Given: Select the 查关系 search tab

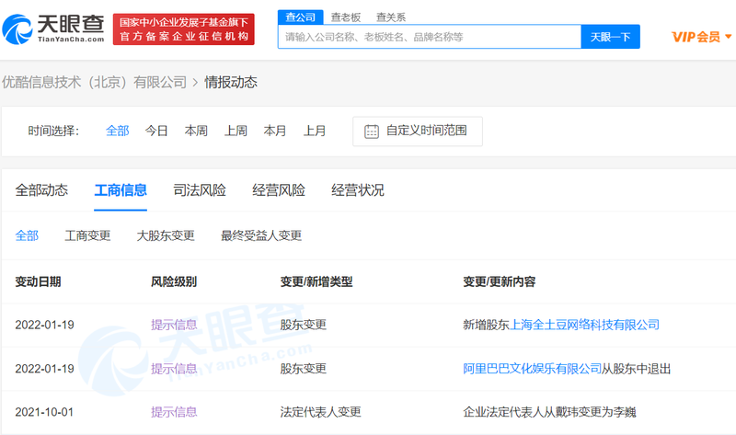Looking at the screenshot, I should (391, 17).
